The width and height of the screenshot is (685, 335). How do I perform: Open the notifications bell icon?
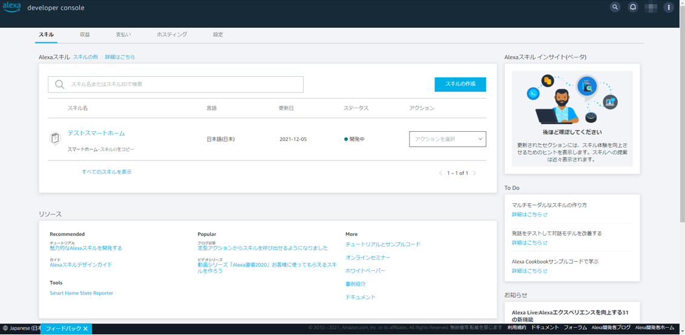[x=632, y=7]
